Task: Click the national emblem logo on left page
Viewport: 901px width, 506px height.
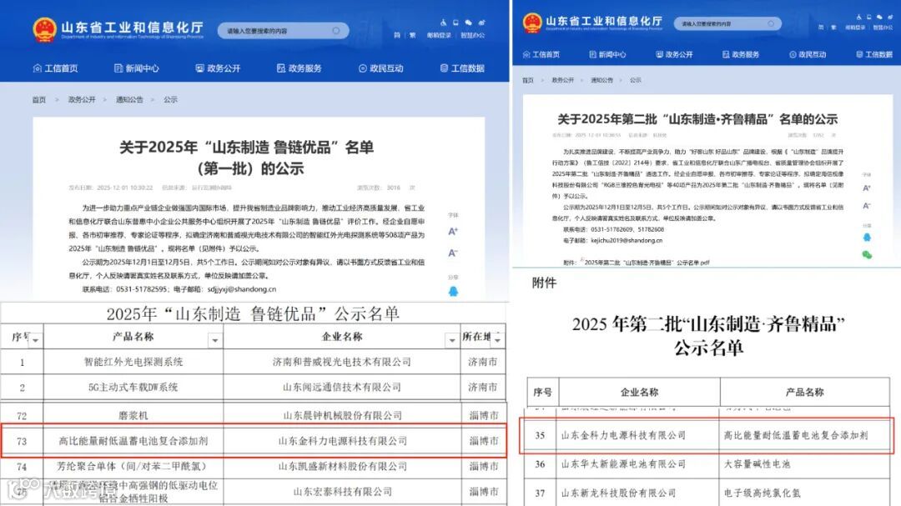Action: [x=45, y=30]
